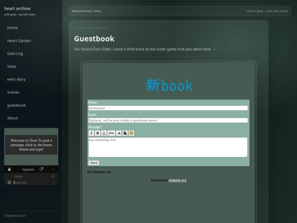Click the 'soft glow • sacred notes' tagline
The image size is (297, 223).
coord(20,15)
